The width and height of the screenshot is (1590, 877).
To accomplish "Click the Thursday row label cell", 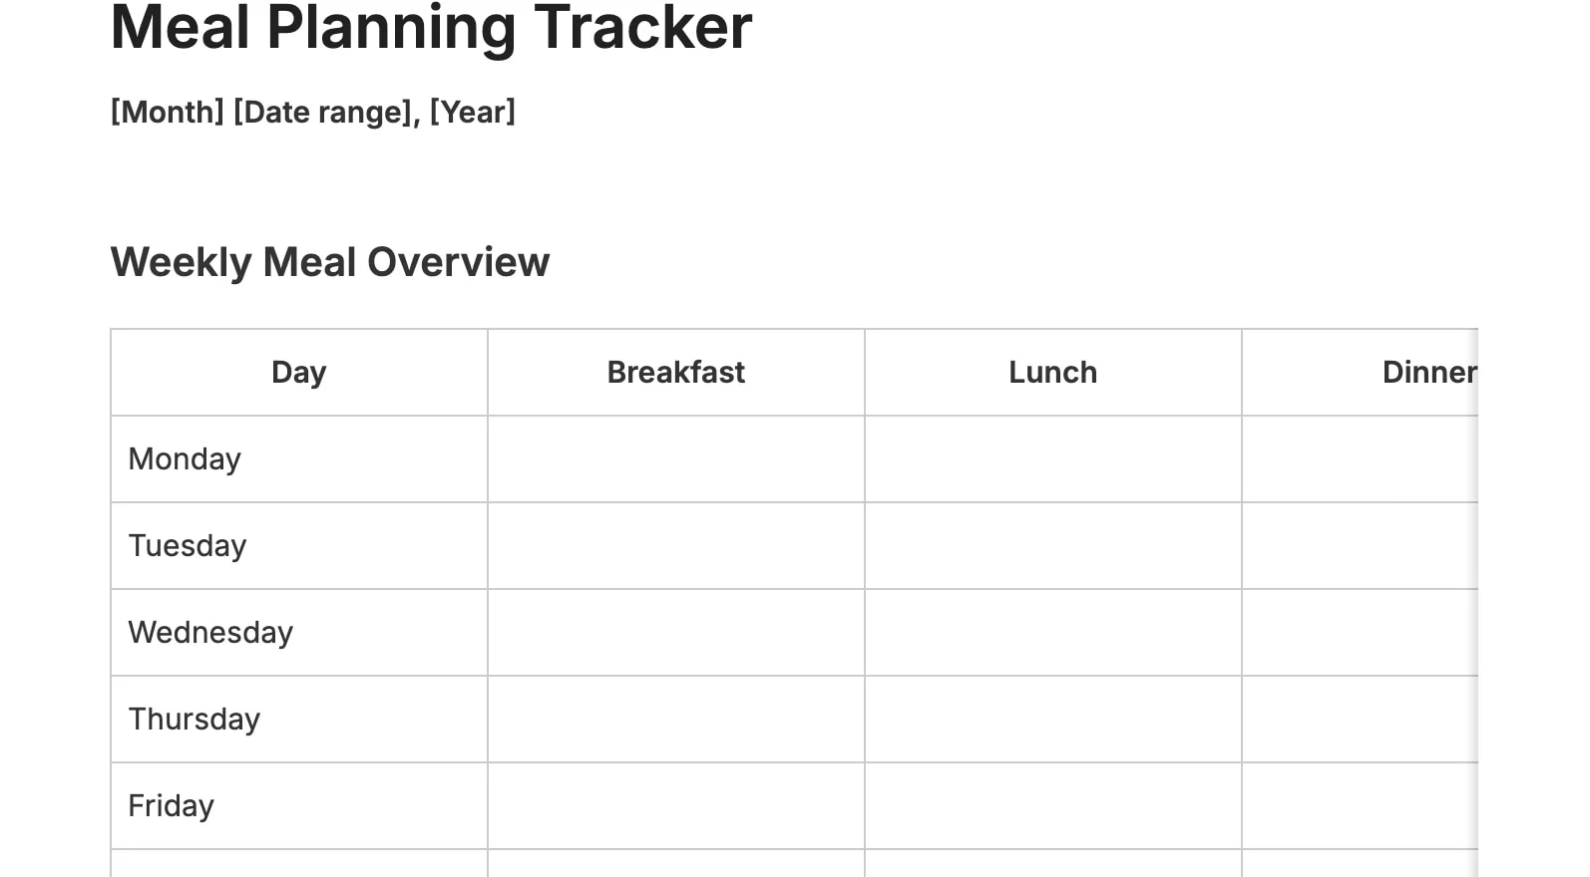I will pyautogui.click(x=298, y=719).
